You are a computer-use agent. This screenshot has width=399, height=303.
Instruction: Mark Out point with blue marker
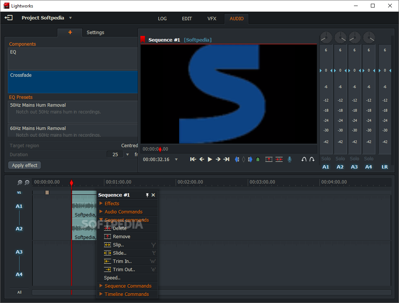coord(250,159)
